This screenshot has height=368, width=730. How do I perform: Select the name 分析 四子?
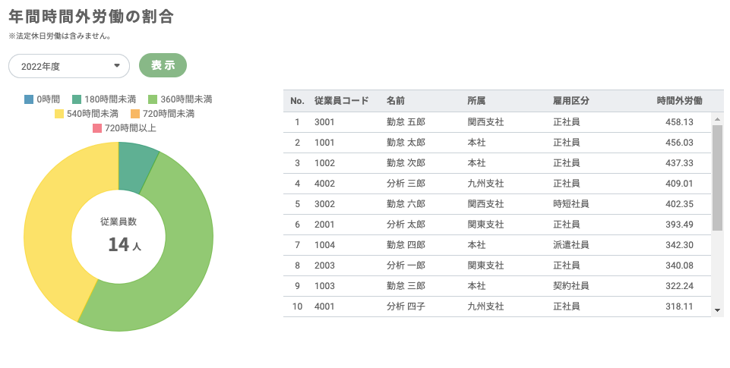406,307
